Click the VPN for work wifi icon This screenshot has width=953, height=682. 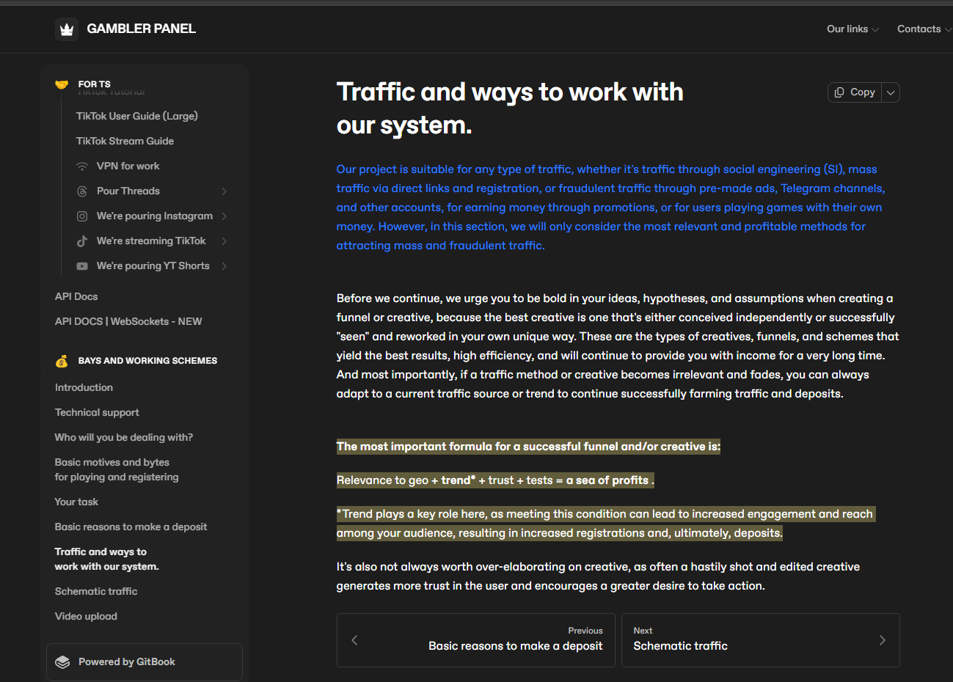click(x=82, y=166)
